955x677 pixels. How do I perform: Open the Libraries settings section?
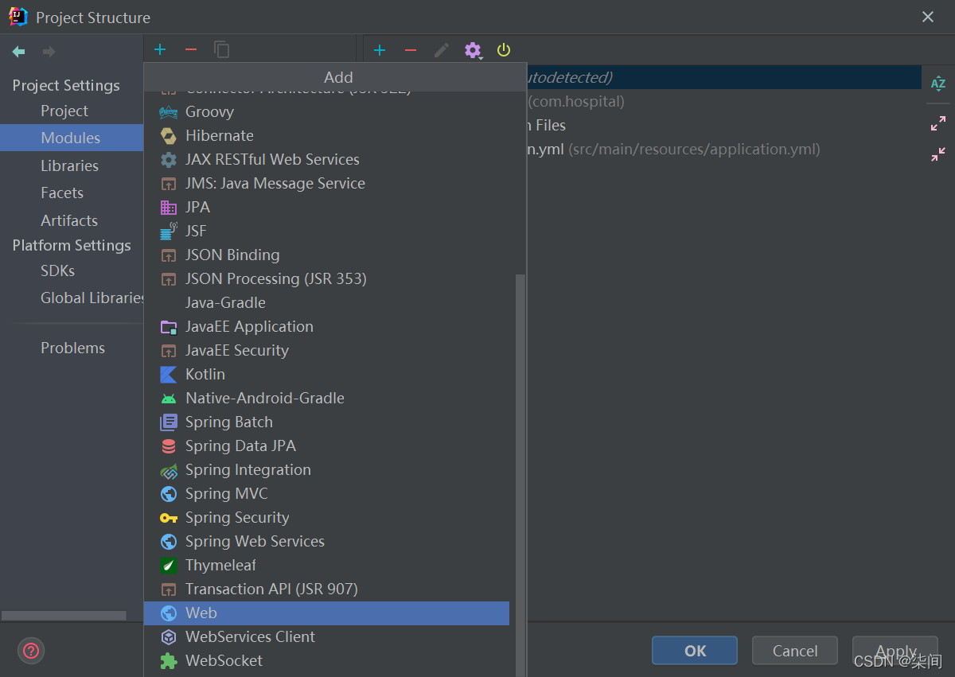pos(70,165)
